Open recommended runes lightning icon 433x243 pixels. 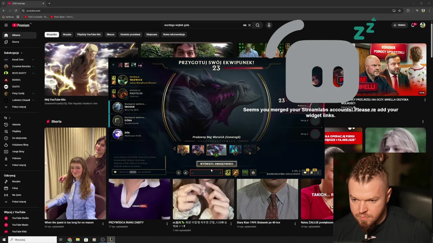(x=179, y=173)
